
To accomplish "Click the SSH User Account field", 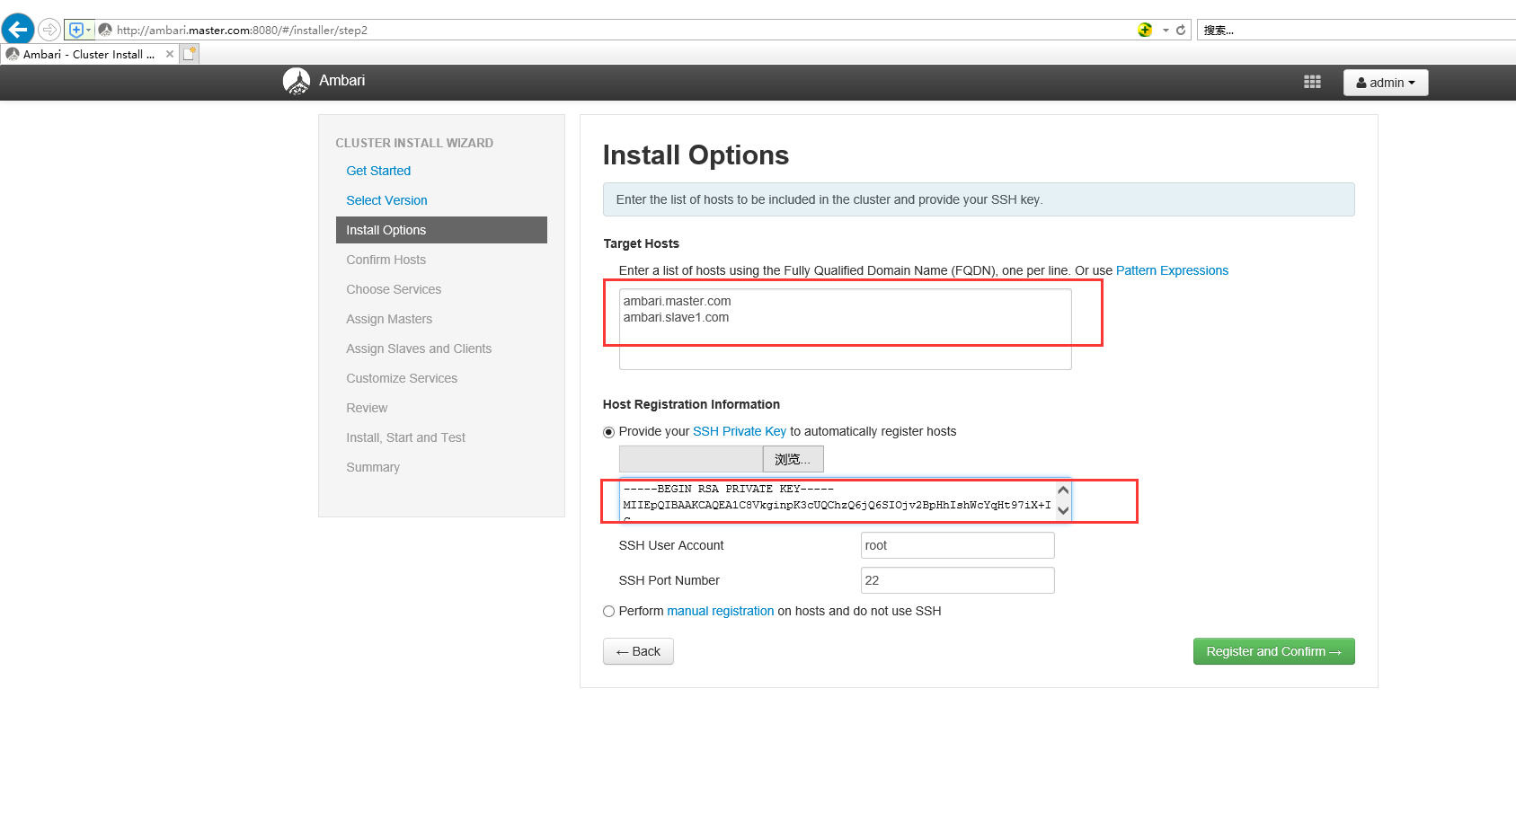I will [x=957, y=545].
